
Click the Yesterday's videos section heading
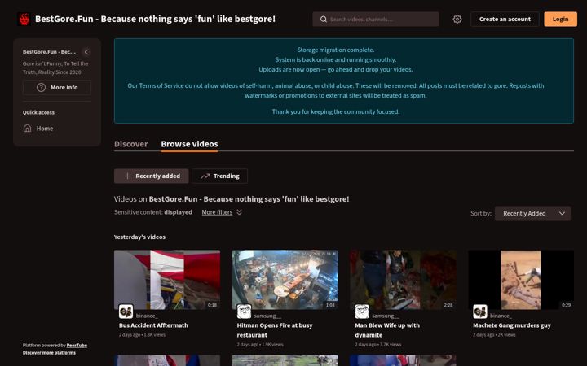click(x=139, y=237)
